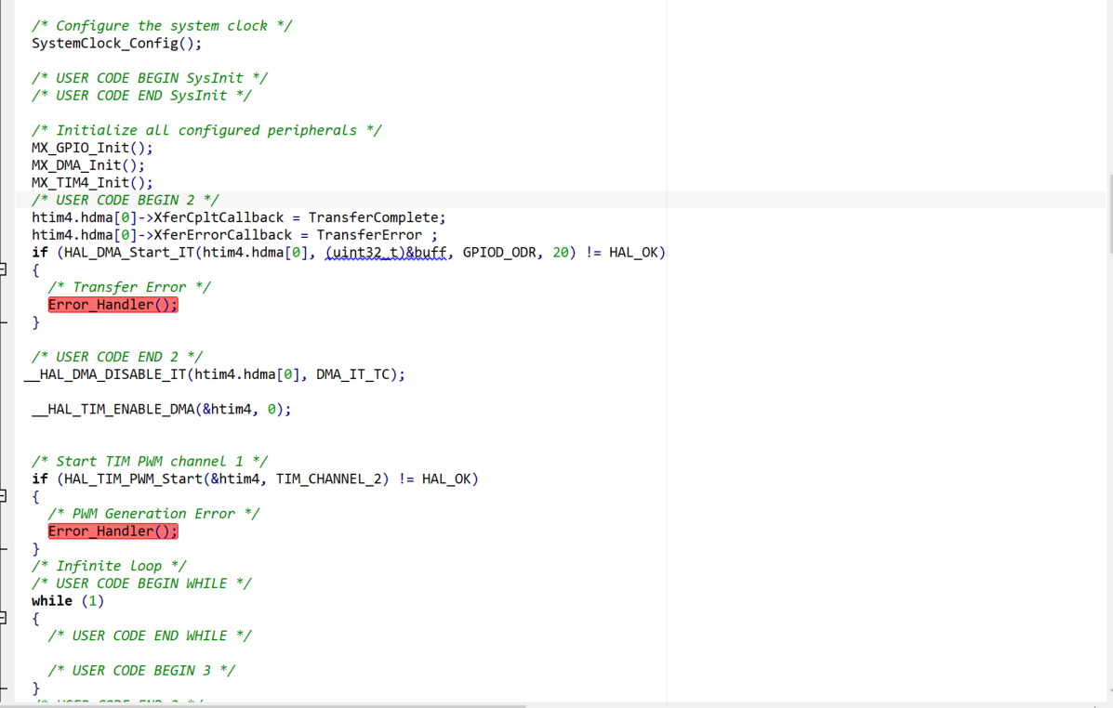The image size is (1113, 708).
Task: Click the XferErrorCallback assignment line
Action: click(x=234, y=235)
